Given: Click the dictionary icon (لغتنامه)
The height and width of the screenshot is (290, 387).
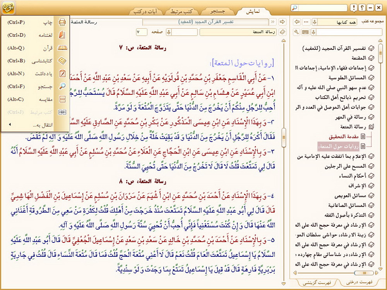Looking at the screenshot, I should click(x=62, y=35).
